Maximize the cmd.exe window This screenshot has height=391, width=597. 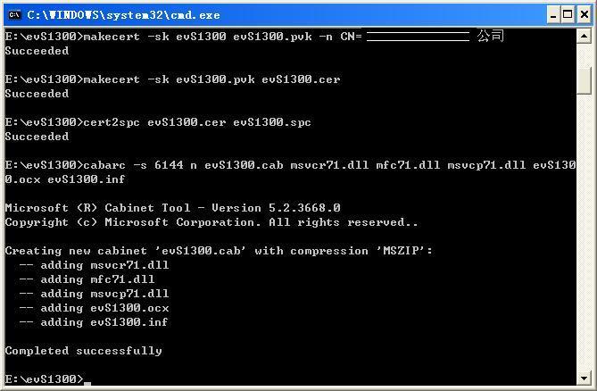point(568,15)
